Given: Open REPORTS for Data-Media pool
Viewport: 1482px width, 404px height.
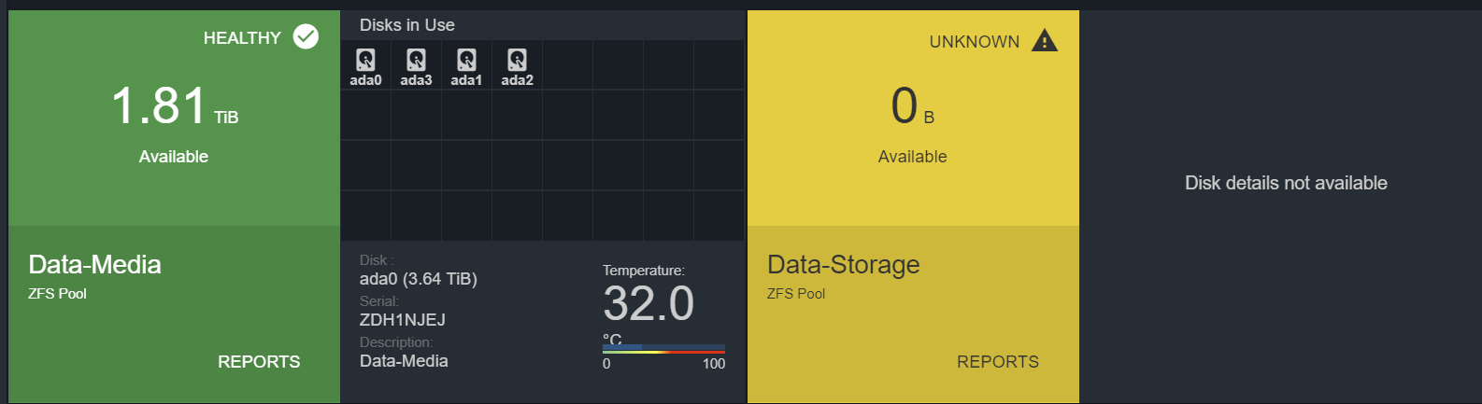Looking at the screenshot, I should [259, 362].
